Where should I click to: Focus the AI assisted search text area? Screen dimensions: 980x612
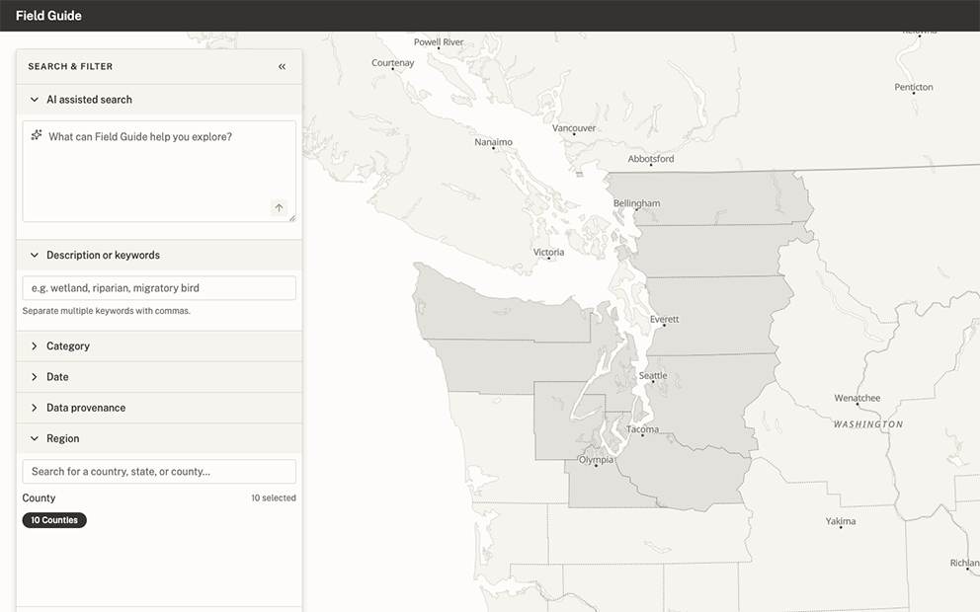tap(159, 171)
